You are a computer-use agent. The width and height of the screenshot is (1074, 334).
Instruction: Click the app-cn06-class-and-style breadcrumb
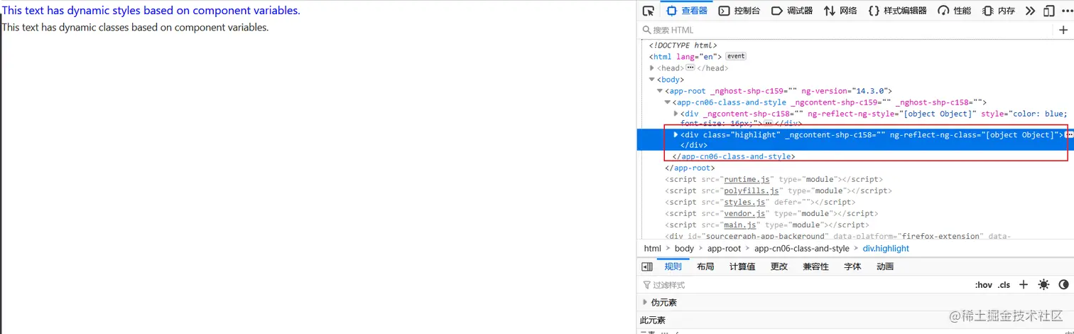801,249
